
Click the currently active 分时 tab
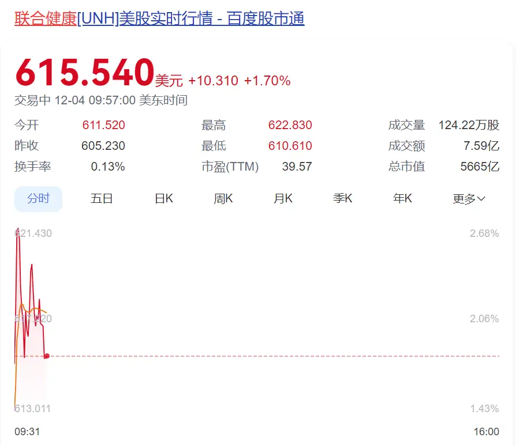pos(38,198)
